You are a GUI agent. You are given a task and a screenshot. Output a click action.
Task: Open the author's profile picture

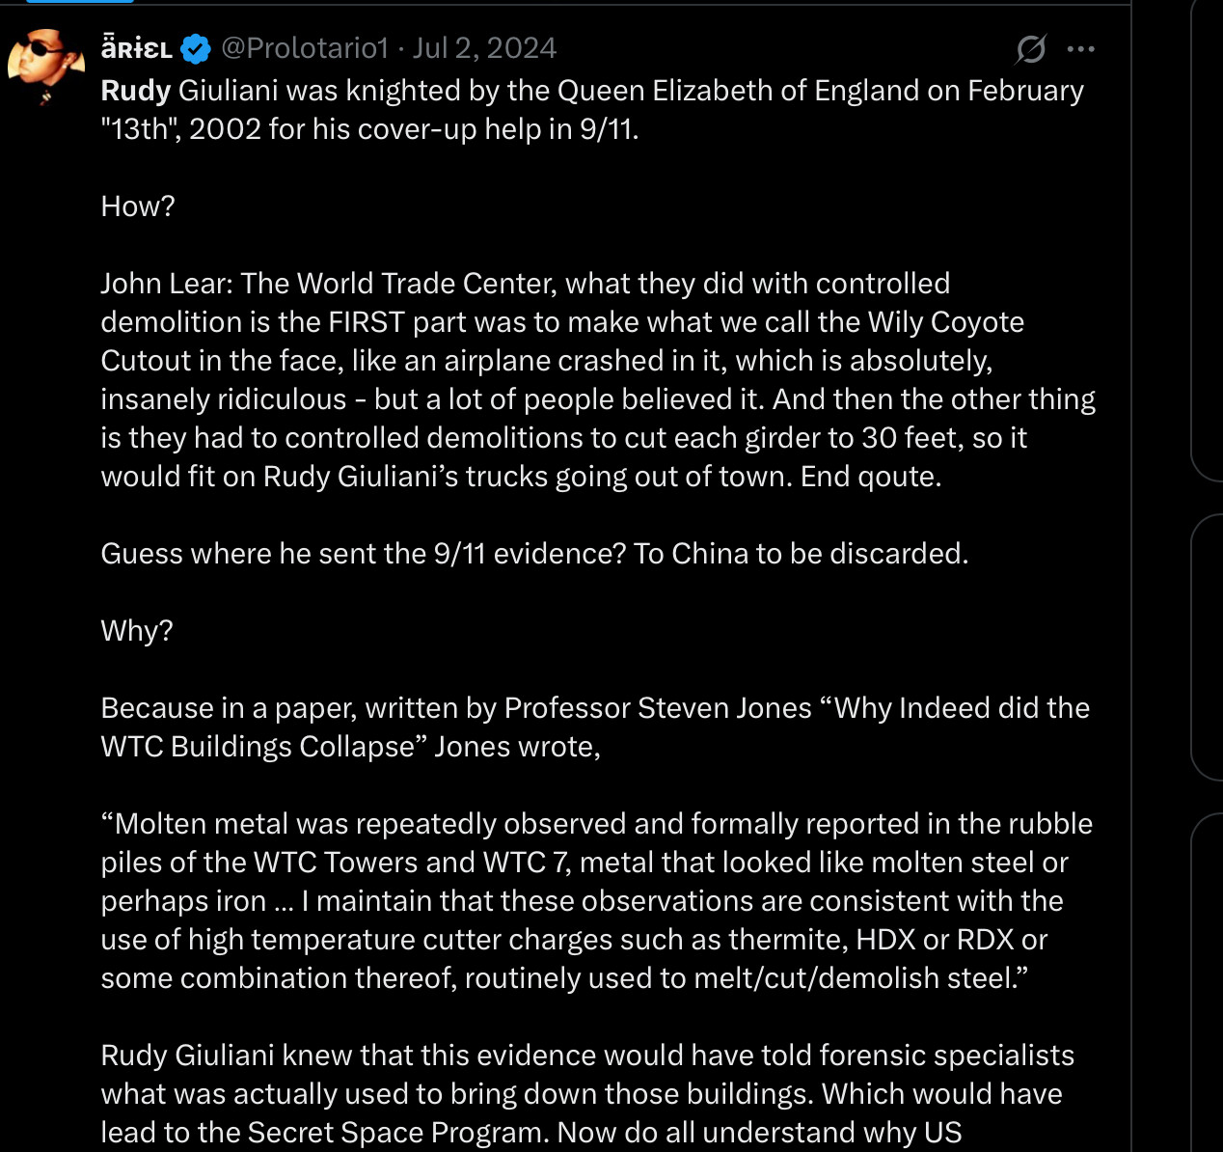(x=45, y=65)
